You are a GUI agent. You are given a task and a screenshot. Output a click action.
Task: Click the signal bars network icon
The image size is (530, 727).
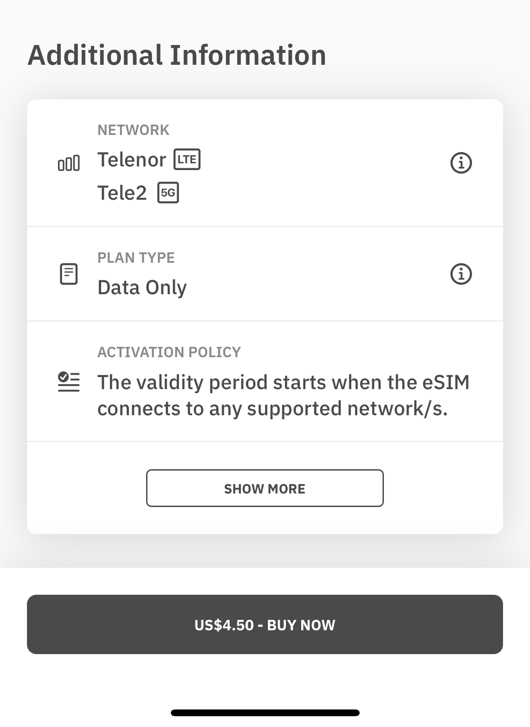pyautogui.click(x=69, y=163)
